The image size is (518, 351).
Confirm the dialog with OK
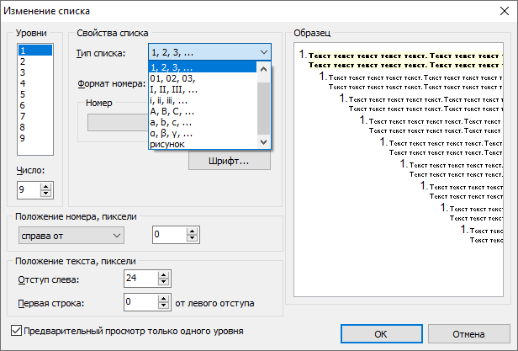(380, 333)
